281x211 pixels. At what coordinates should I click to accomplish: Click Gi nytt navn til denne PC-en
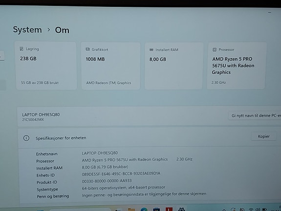(x=255, y=116)
